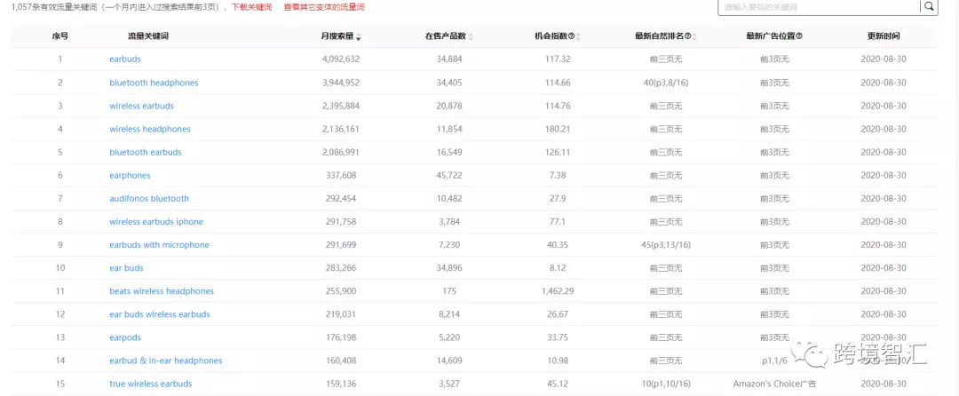
Task: Click the earpods keyword link
Action: 126,337
